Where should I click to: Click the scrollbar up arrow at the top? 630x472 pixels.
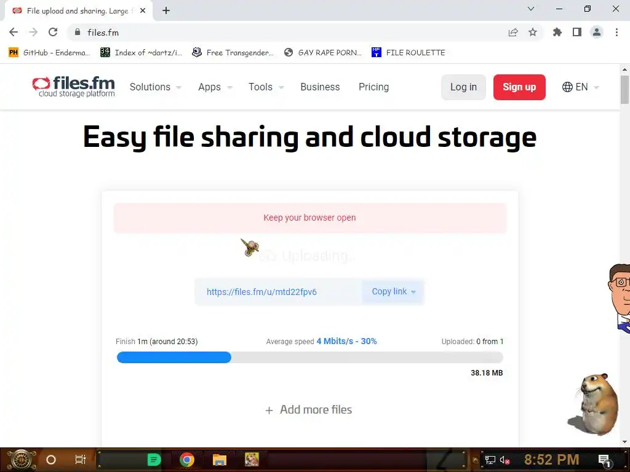[624, 69]
